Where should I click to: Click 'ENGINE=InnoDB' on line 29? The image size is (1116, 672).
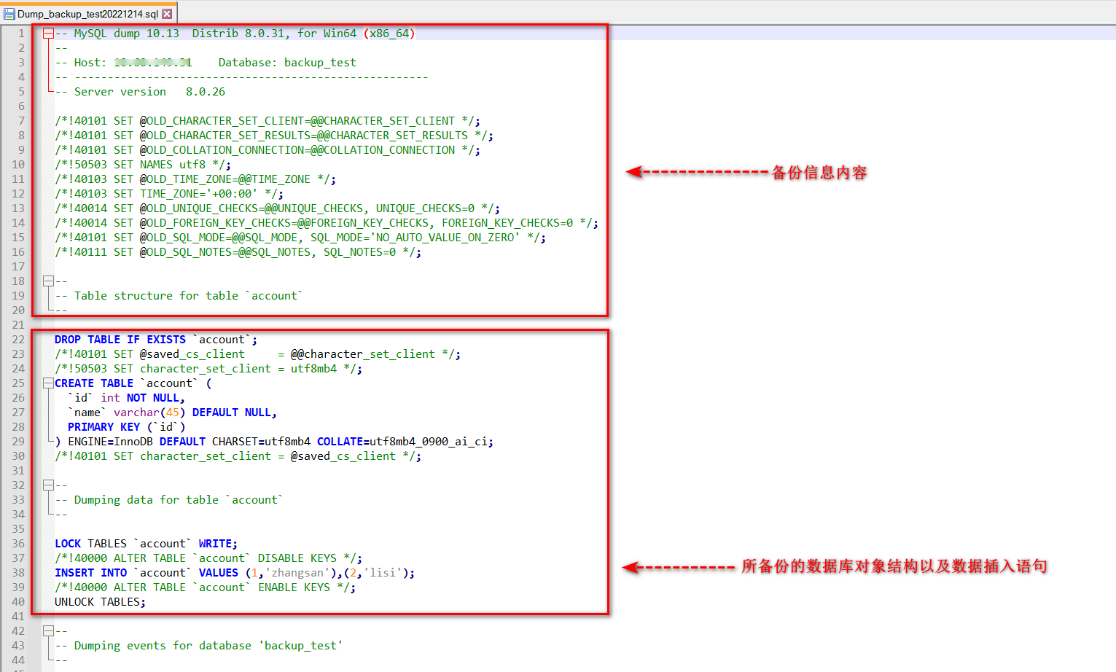(110, 442)
